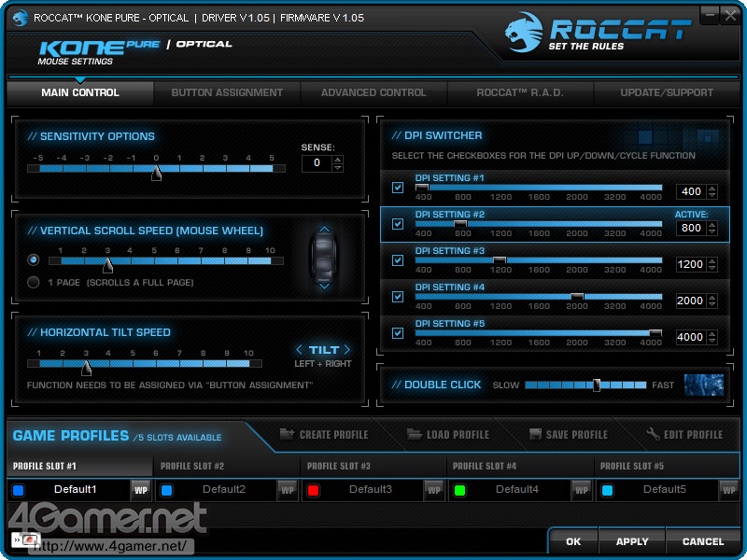Click the ROCCAT logo in header

(x=598, y=33)
